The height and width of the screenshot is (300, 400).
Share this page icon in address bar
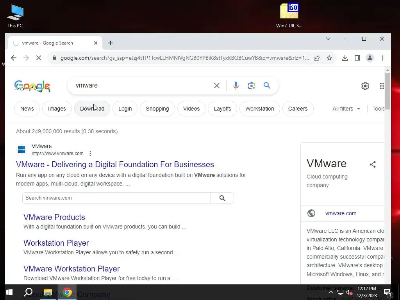coord(317,58)
